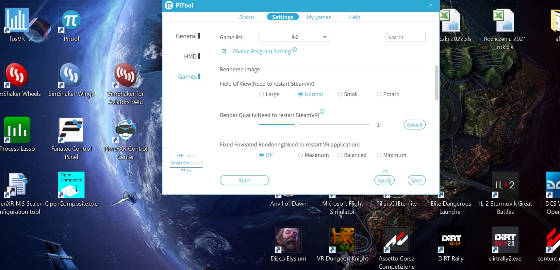
Task: Open Fanatec Control Panel shortcut
Action: tap(71, 131)
